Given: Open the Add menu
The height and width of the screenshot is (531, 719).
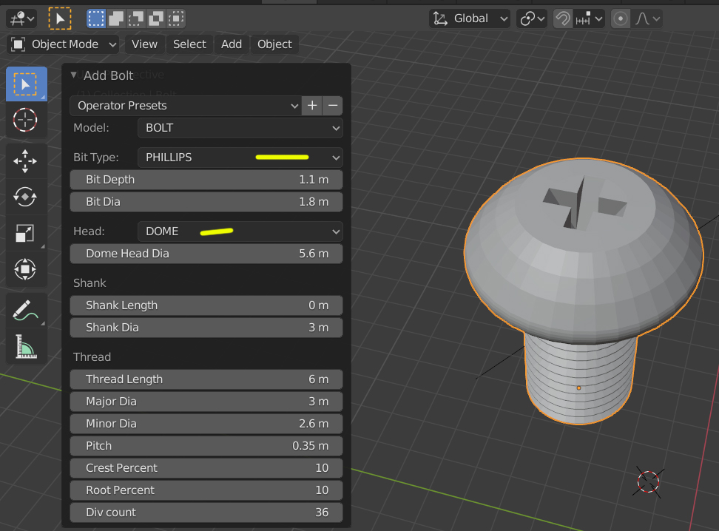Looking at the screenshot, I should pos(232,44).
